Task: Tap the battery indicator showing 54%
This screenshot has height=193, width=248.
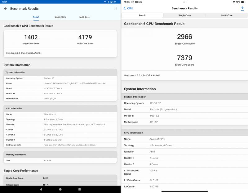Action: coord(113,2)
